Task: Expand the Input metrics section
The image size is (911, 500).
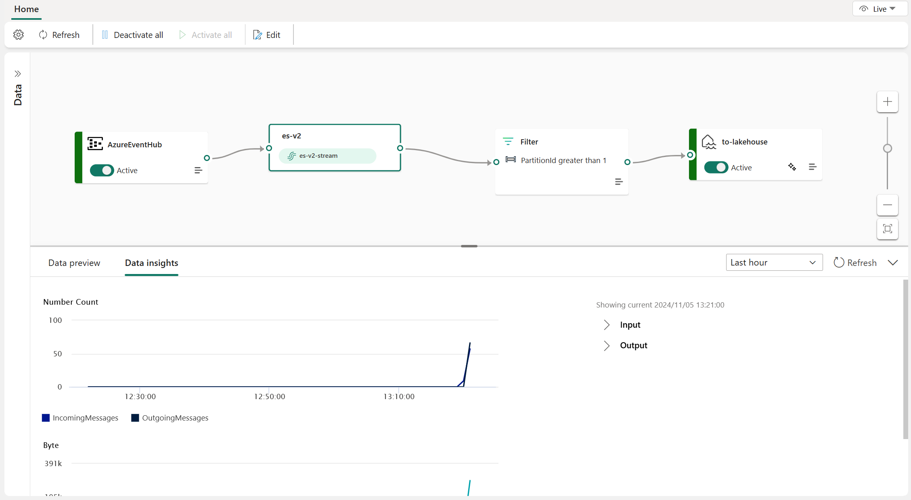Action: tap(607, 324)
